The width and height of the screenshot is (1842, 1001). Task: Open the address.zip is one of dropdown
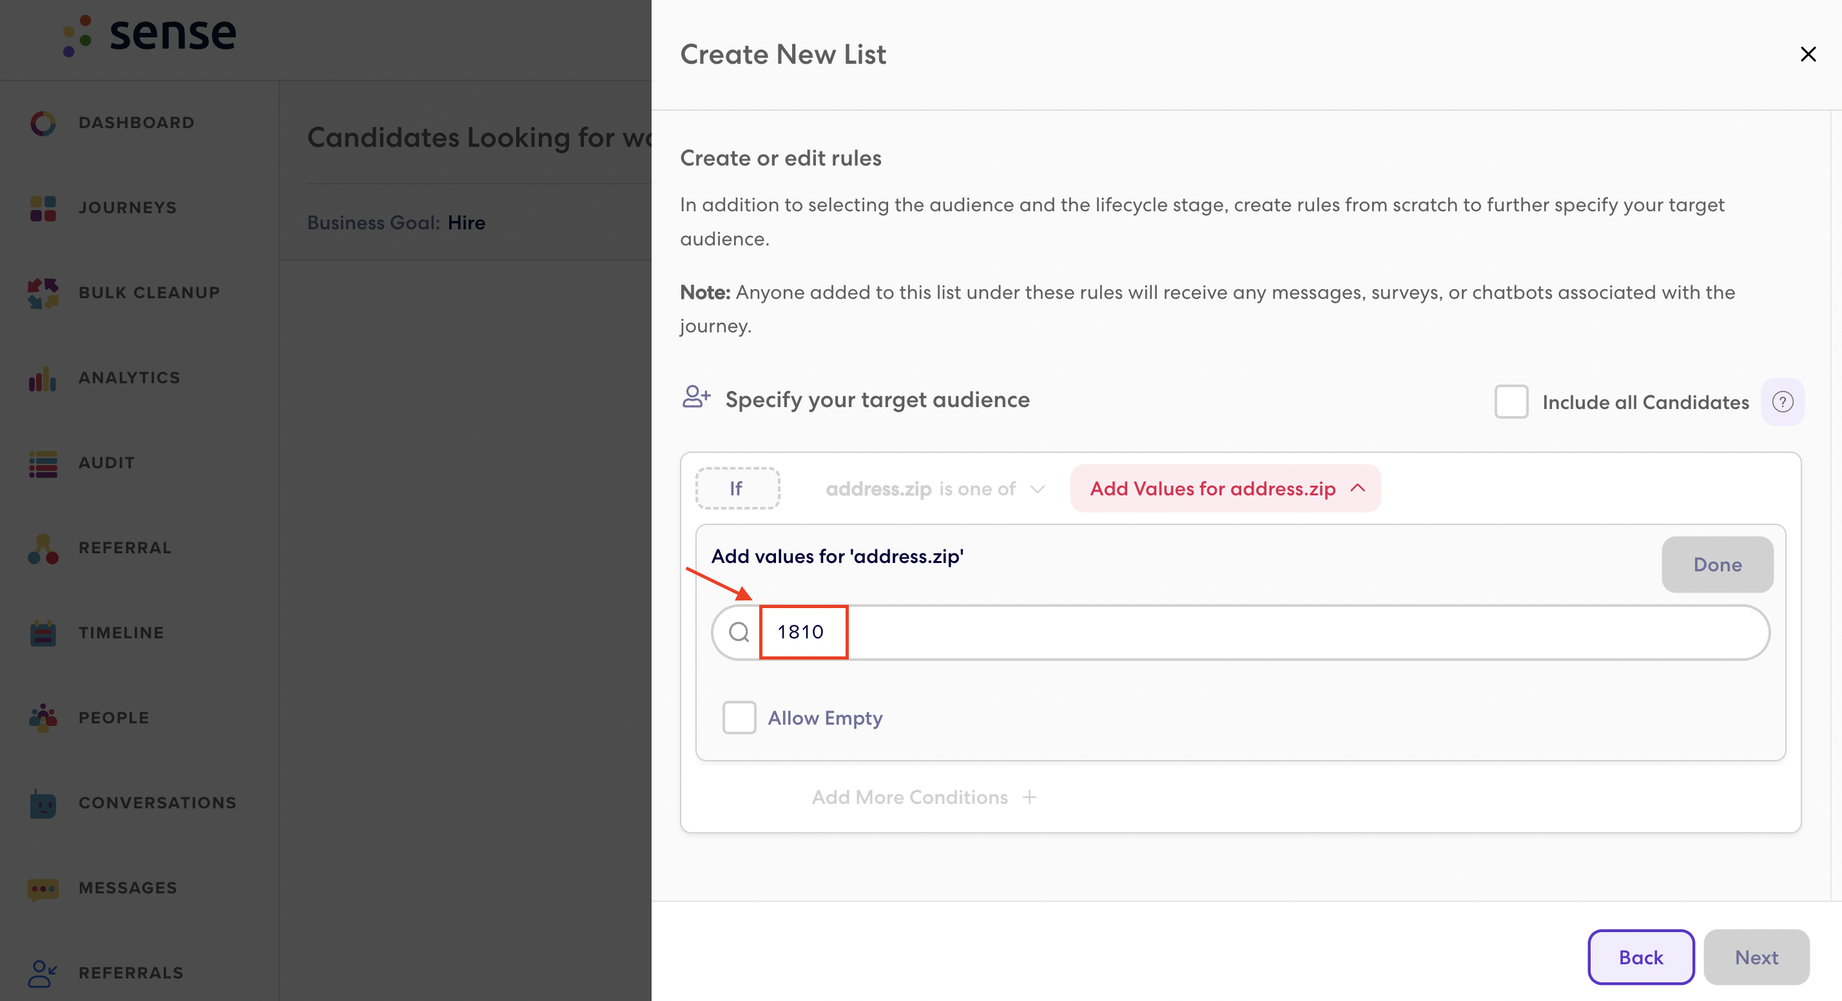point(935,489)
